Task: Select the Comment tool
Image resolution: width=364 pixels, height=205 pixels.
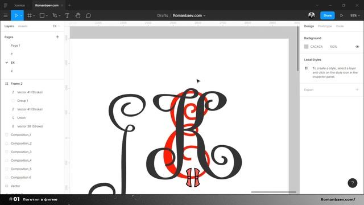Action: tap(89, 15)
